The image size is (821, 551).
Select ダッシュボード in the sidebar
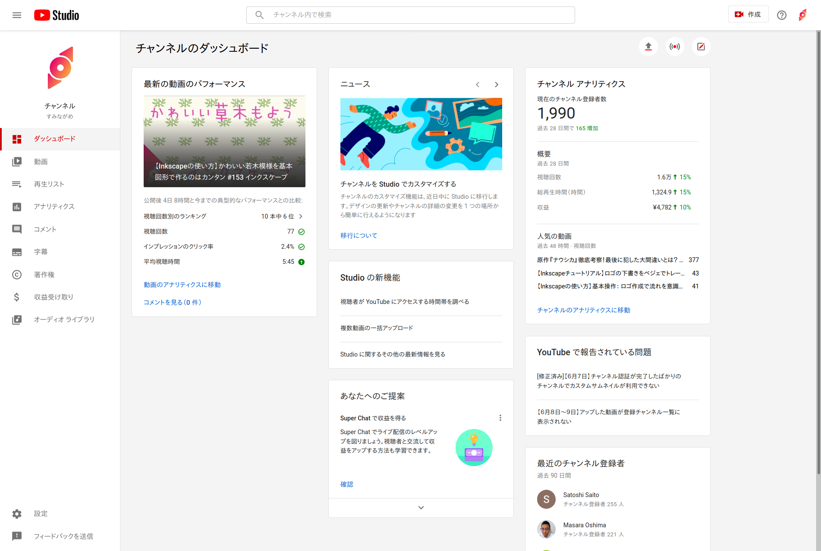60,139
